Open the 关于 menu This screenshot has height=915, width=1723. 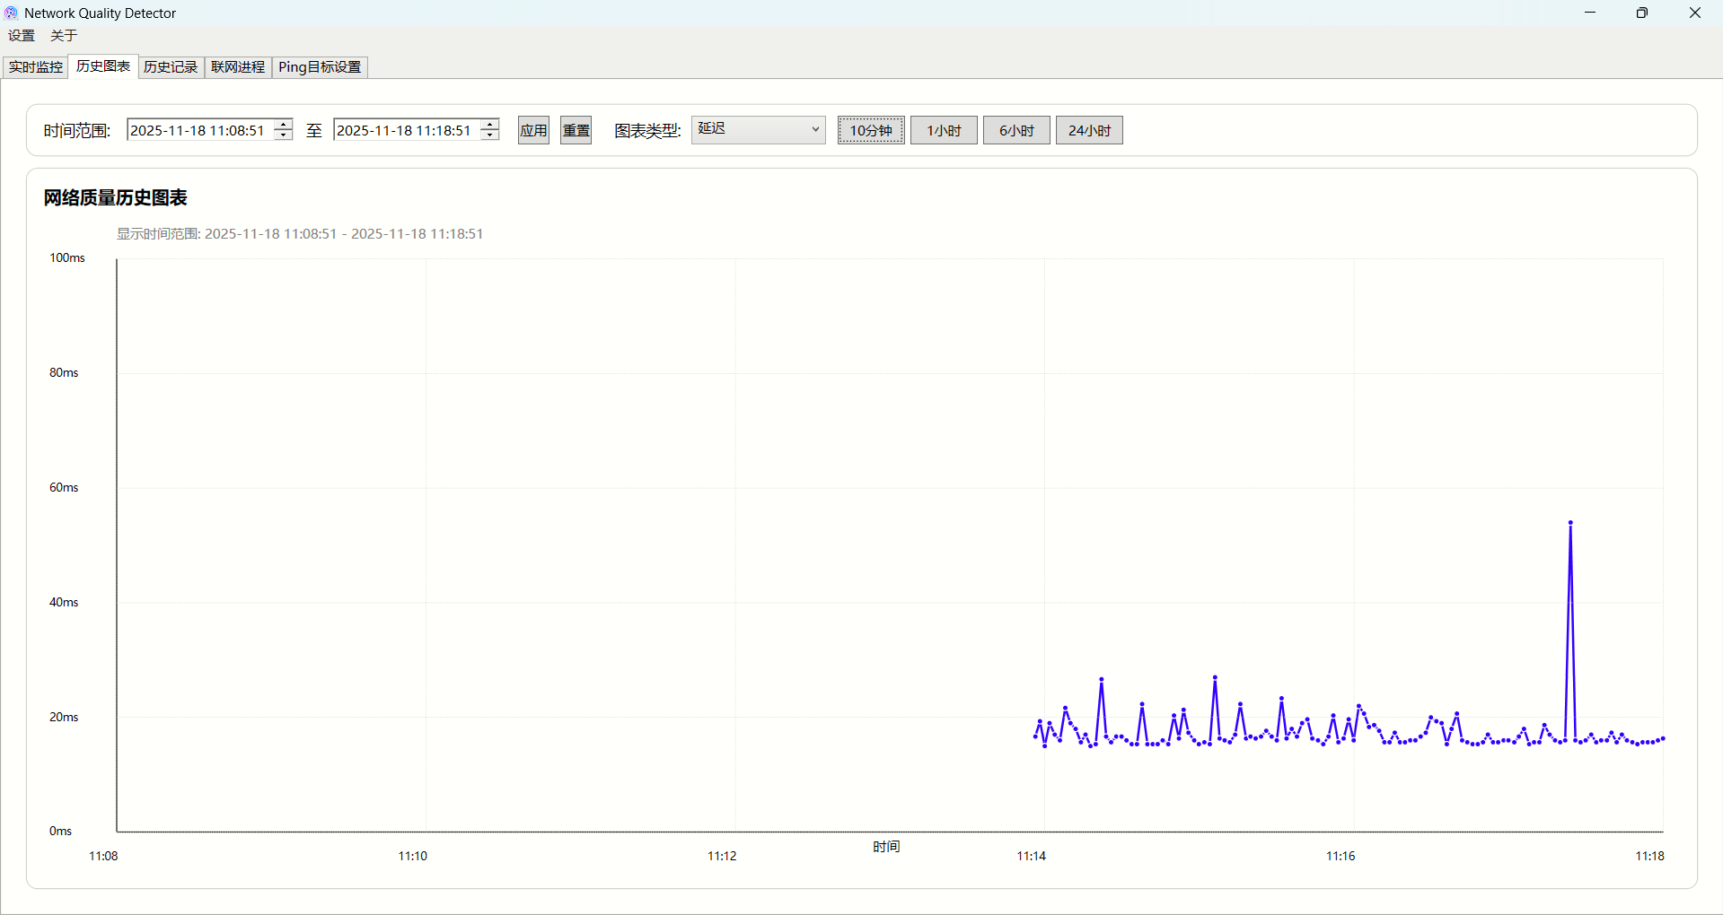[64, 36]
